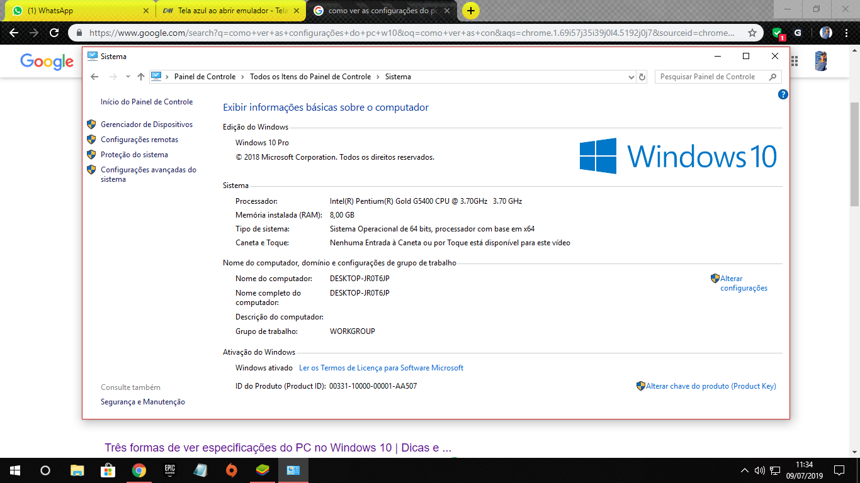This screenshot has width=860, height=483.
Task: Expand address bar history dropdown
Action: click(x=631, y=77)
